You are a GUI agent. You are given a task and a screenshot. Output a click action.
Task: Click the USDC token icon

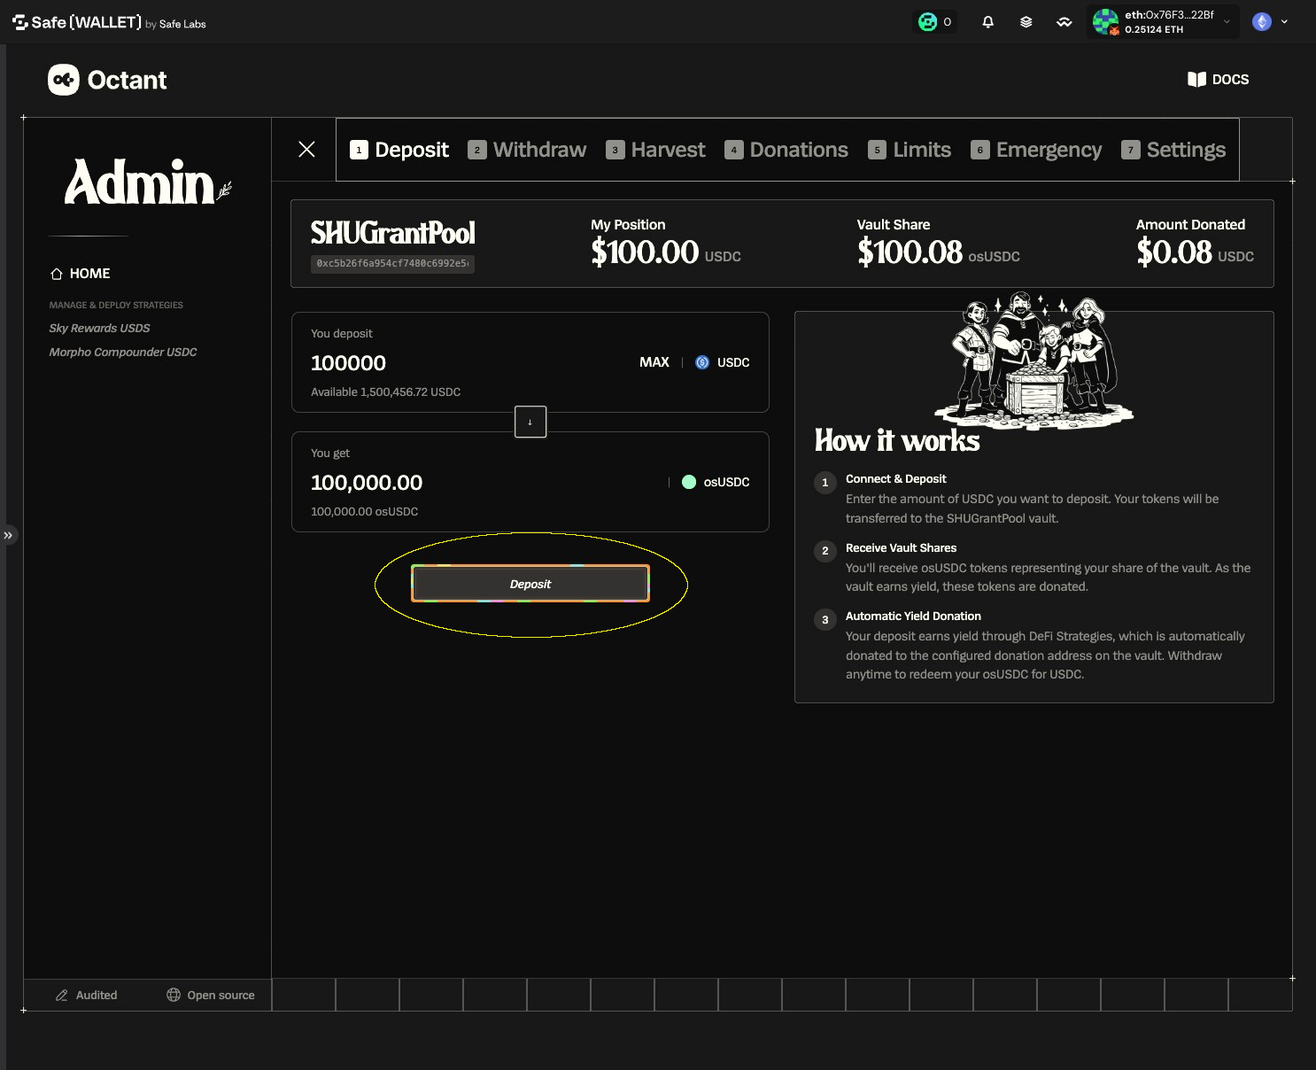[x=702, y=362]
